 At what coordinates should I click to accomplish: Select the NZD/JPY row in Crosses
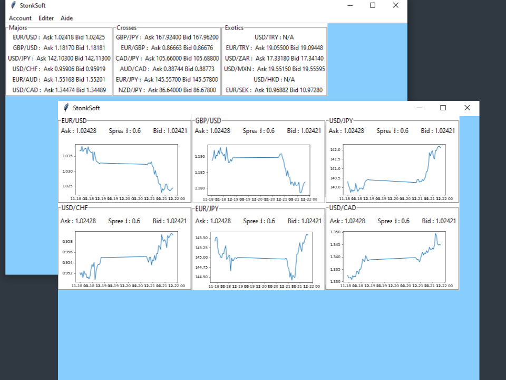pyautogui.click(x=167, y=90)
